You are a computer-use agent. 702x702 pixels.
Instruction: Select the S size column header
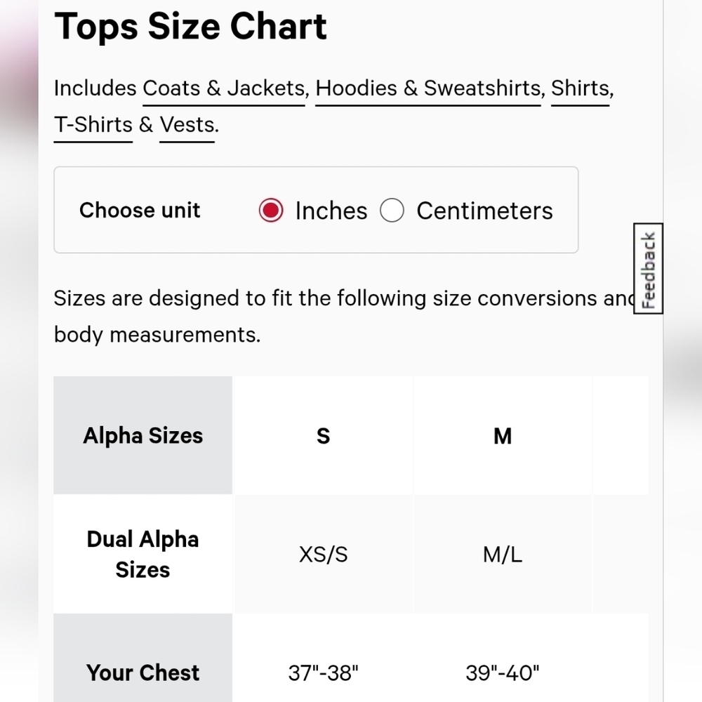[x=323, y=435]
